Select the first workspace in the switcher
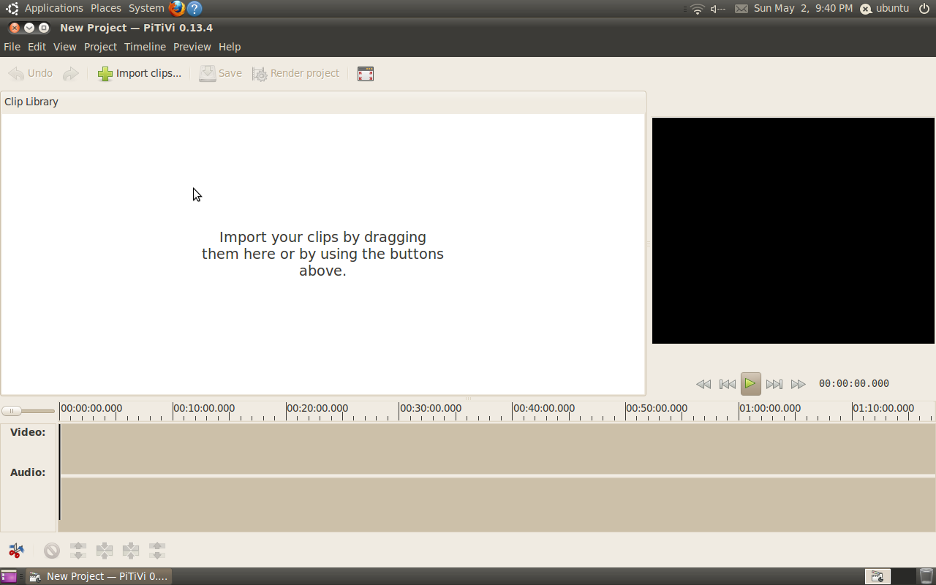 pyautogui.click(x=877, y=576)
